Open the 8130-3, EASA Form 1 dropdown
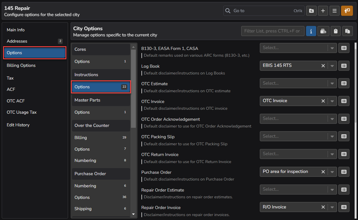The image size is (358, 220). coord(332,48)
